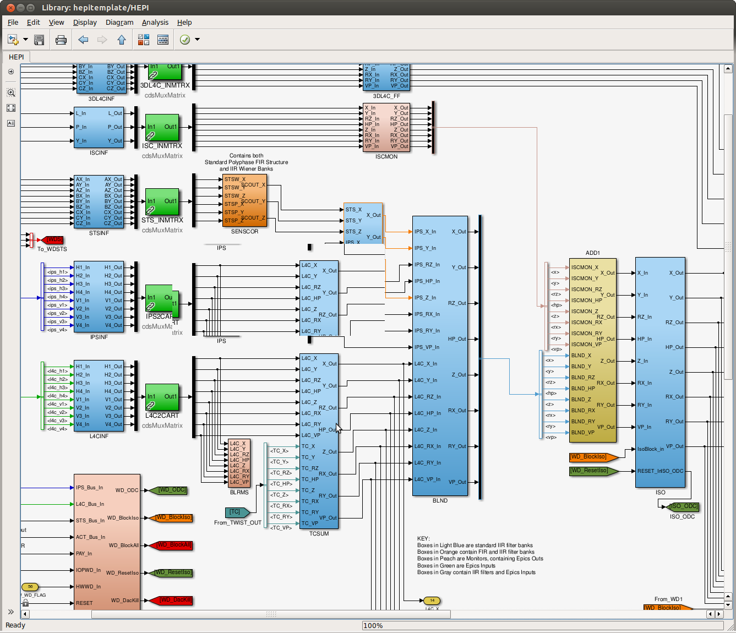
Task: Open the View menu
Action: pos(56,23)
